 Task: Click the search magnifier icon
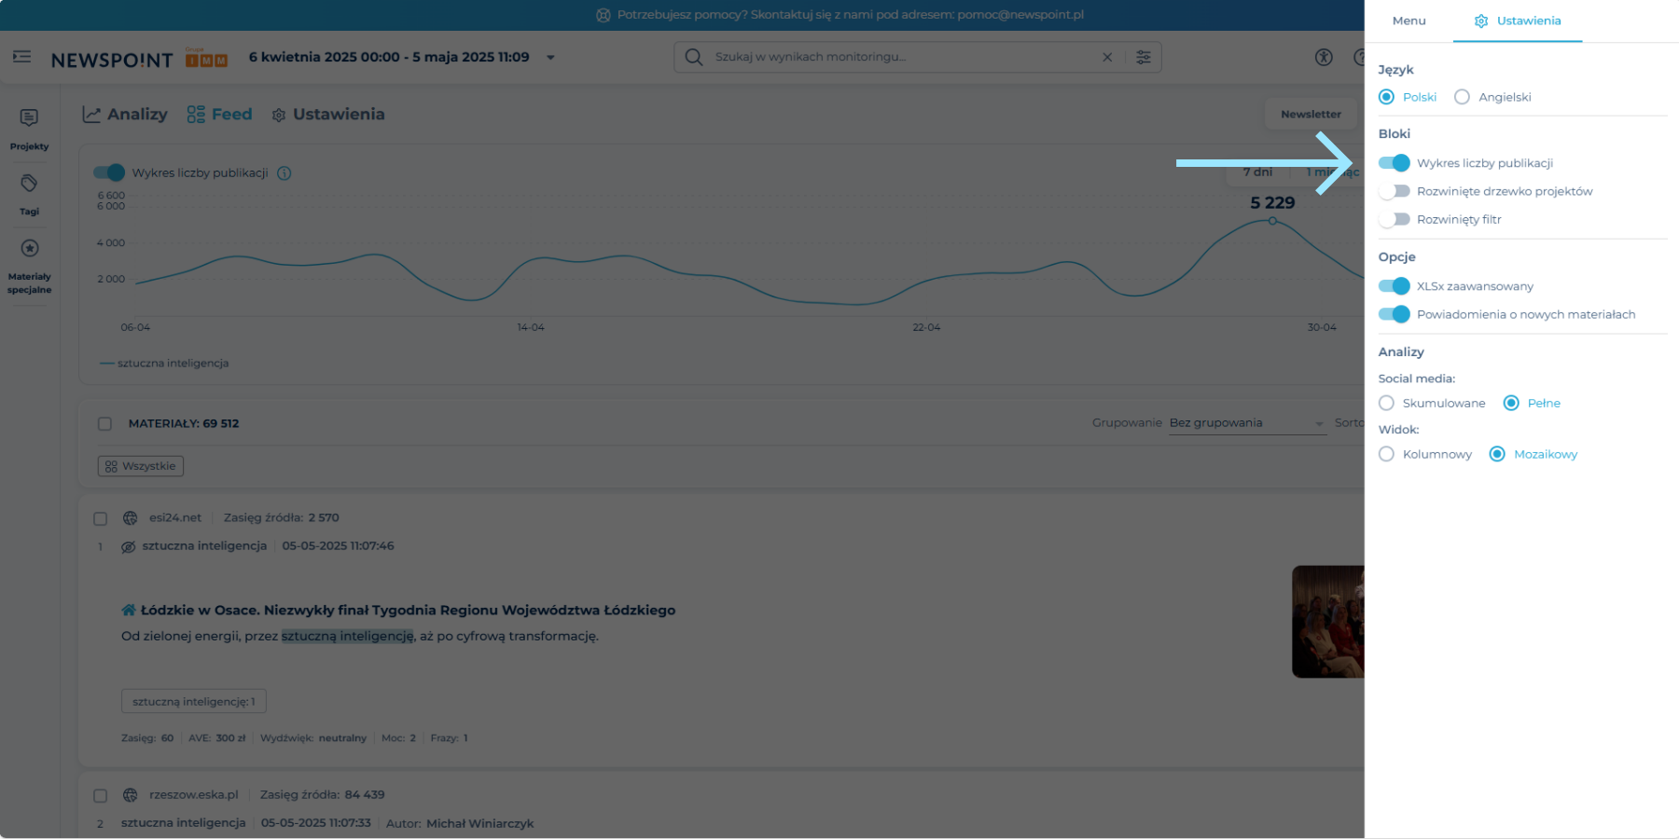[693, 57]
